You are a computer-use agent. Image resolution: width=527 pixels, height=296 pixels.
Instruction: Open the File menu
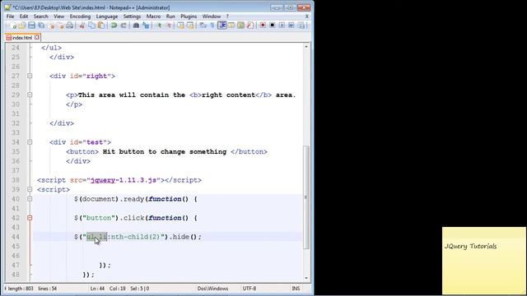coord(10,16)
